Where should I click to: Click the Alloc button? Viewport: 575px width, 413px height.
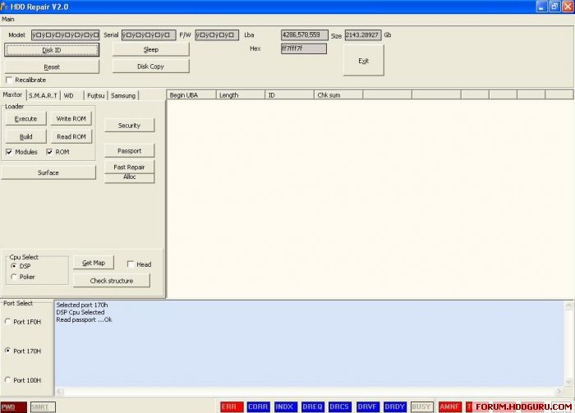click(x=130, y=177)
